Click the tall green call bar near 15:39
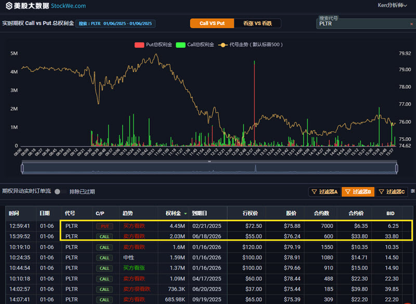The height and width of the screenshot is (304, 416). click(379, 126)
